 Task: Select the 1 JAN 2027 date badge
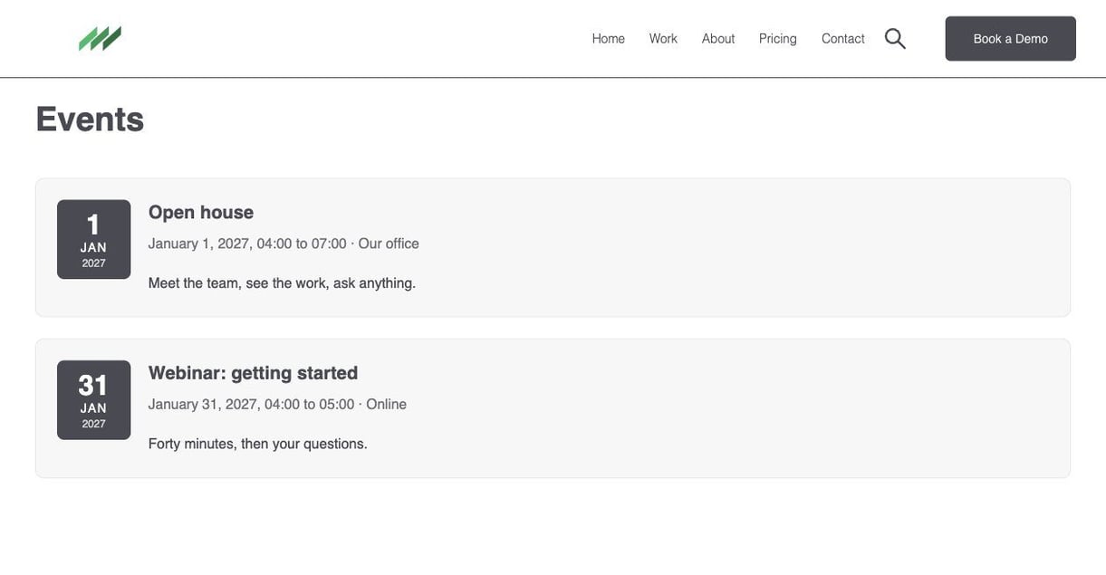pyautogui.click(x=94, y=239)
